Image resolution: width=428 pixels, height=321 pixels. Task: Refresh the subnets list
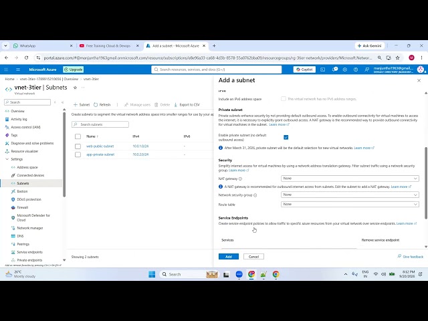pos(102,104)
